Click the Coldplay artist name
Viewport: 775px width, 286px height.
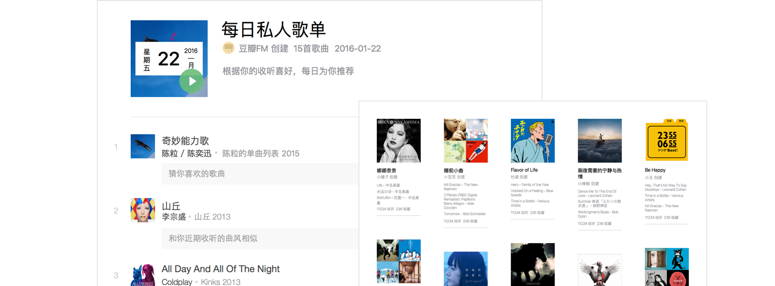coord(177,282)
